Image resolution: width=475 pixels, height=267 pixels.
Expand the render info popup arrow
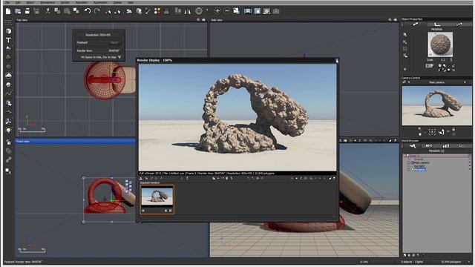(x=119, y=57)
